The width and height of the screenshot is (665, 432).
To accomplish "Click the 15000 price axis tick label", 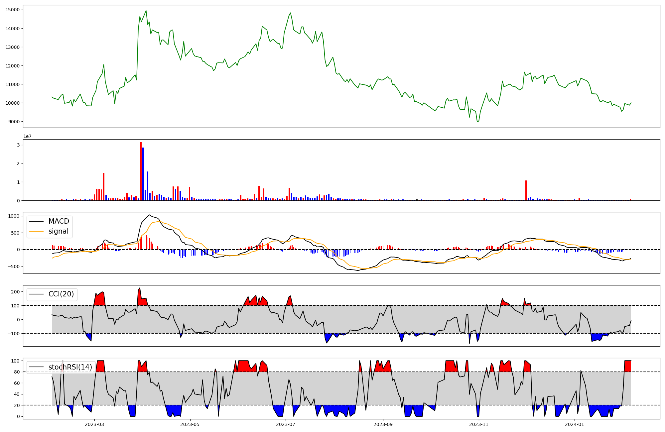I will 13,10.
